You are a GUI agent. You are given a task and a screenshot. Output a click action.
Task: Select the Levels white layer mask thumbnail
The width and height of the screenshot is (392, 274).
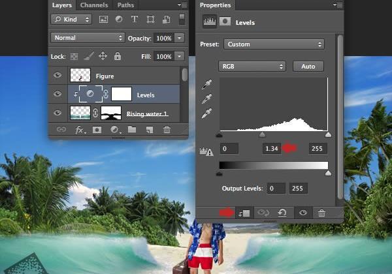tap(122, 94)
